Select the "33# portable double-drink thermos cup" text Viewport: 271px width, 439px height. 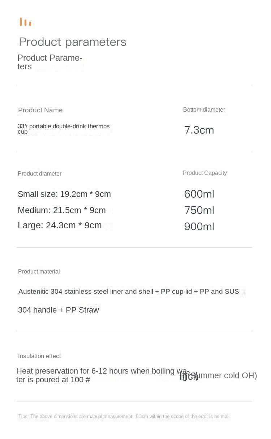click(x=64, y=129)
